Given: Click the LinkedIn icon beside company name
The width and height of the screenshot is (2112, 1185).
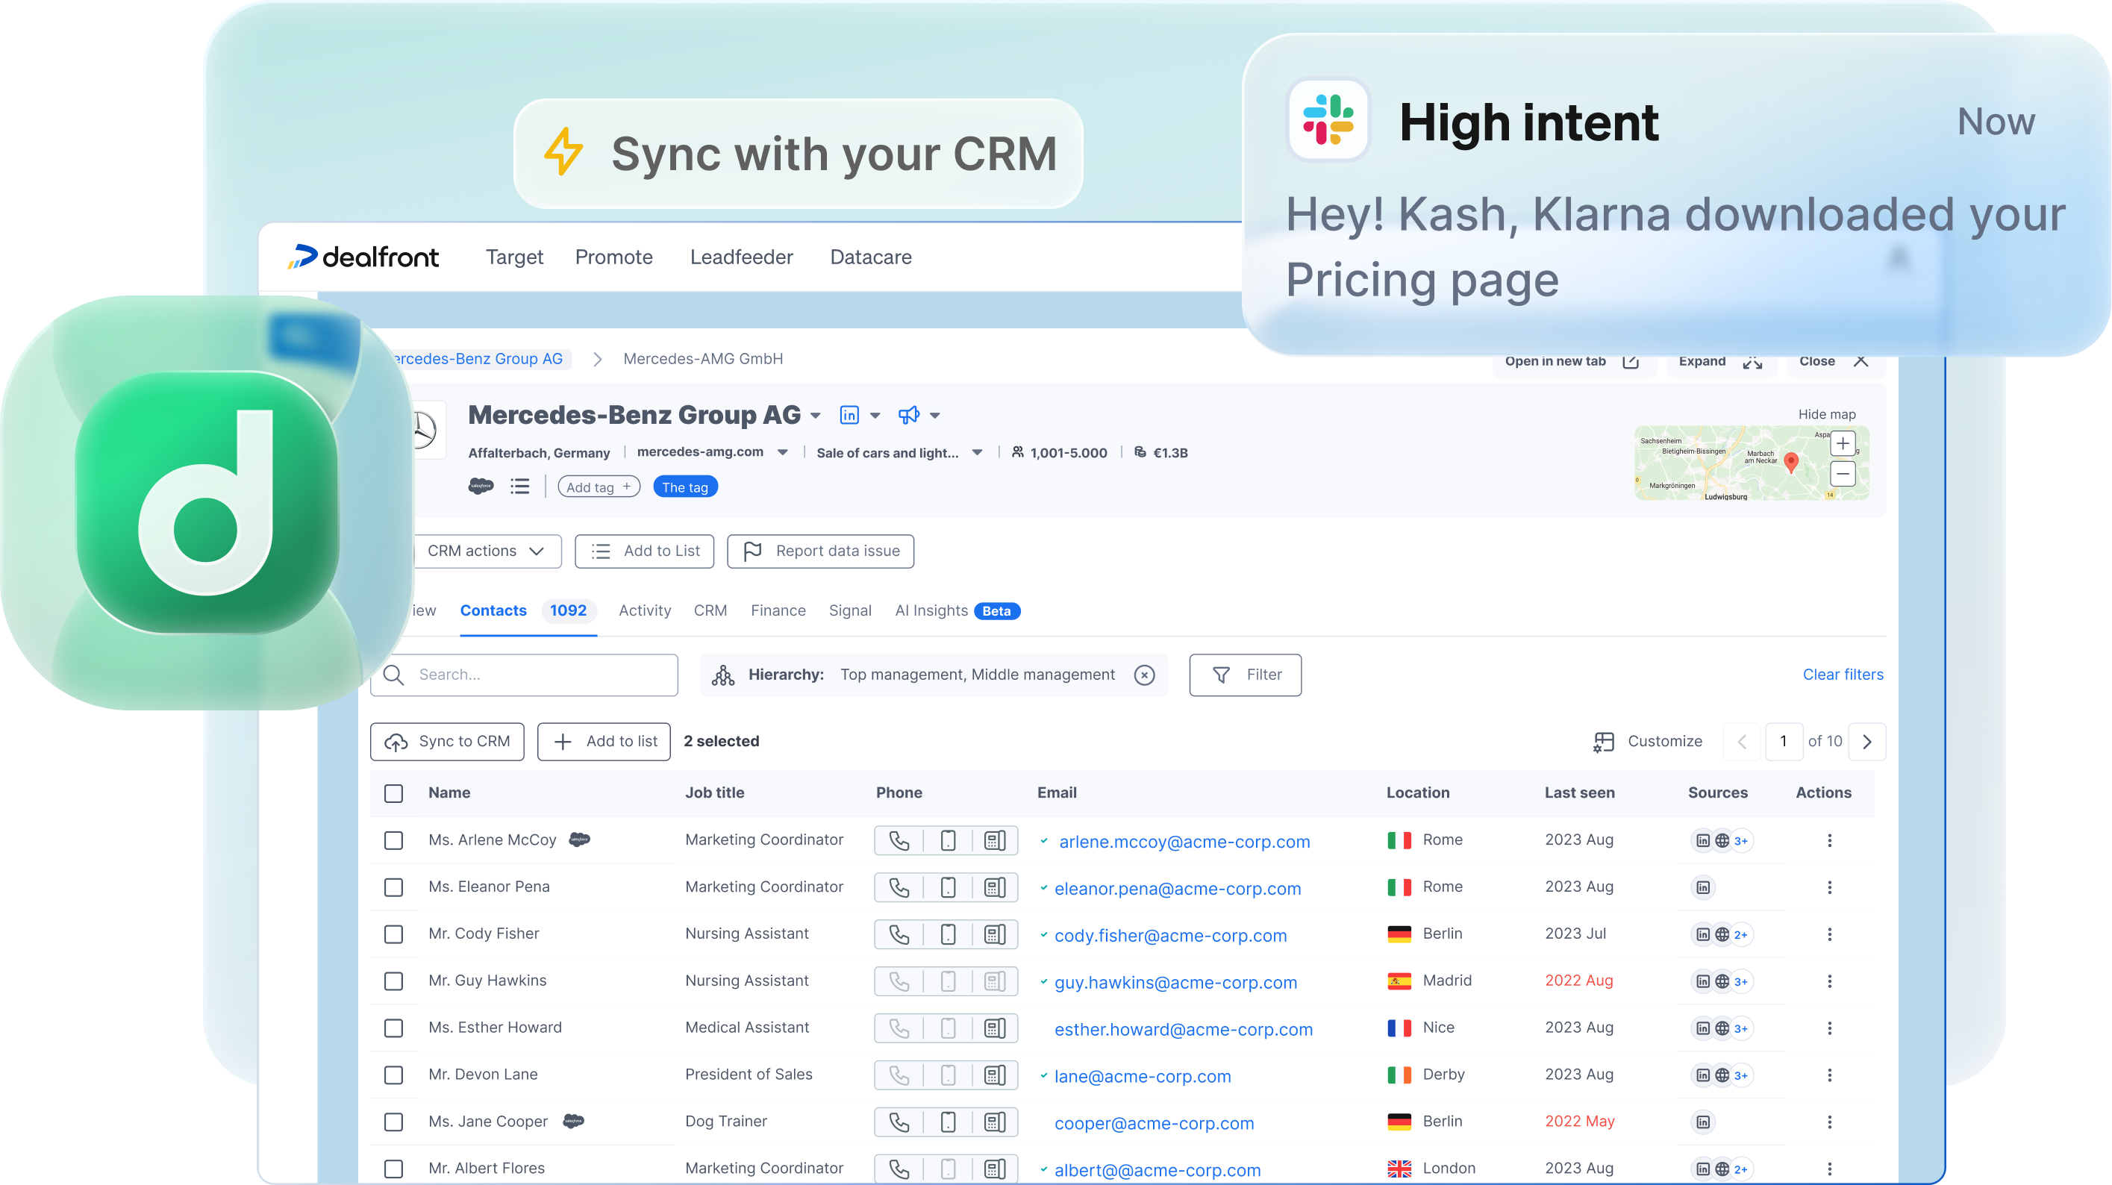Looking at the screenshot, I should pos(849,415).
